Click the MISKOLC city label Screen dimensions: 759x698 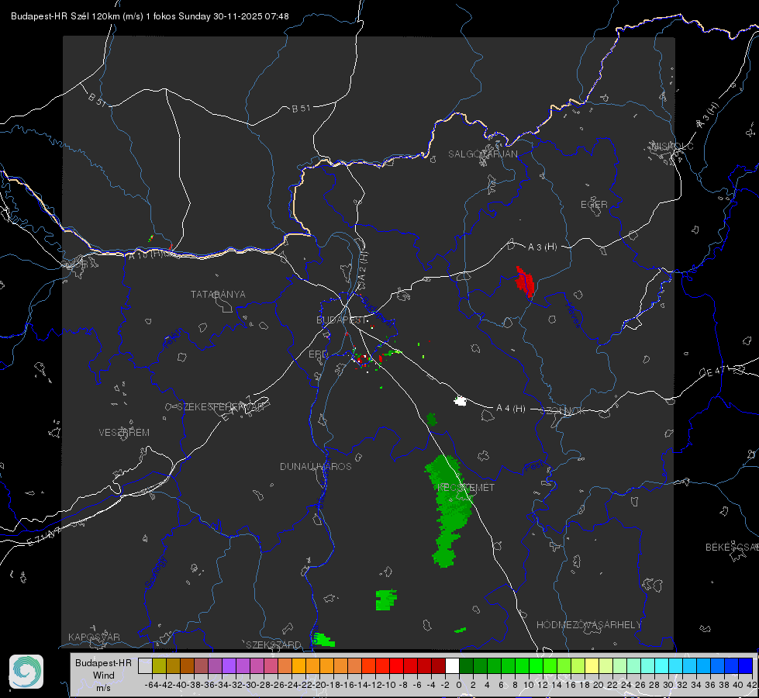672,146
